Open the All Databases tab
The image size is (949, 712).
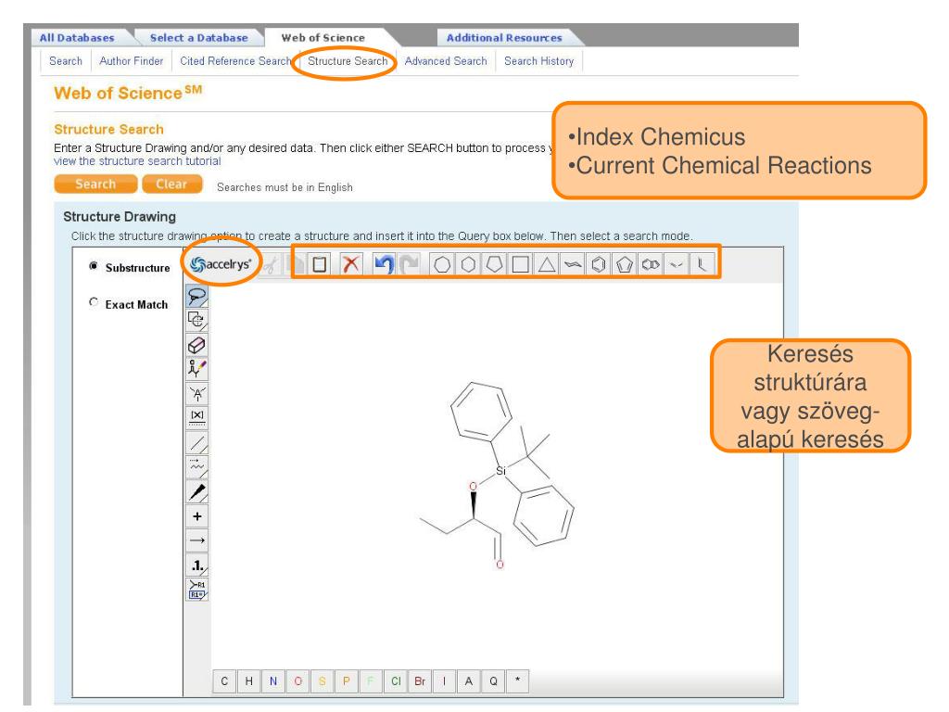point(77,37)
